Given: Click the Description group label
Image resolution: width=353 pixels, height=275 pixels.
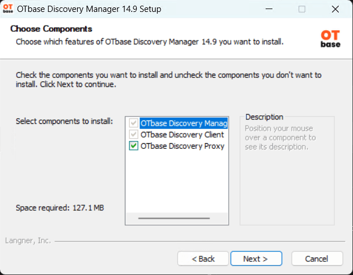Looking at the screenshot, I should pos(264,117).
